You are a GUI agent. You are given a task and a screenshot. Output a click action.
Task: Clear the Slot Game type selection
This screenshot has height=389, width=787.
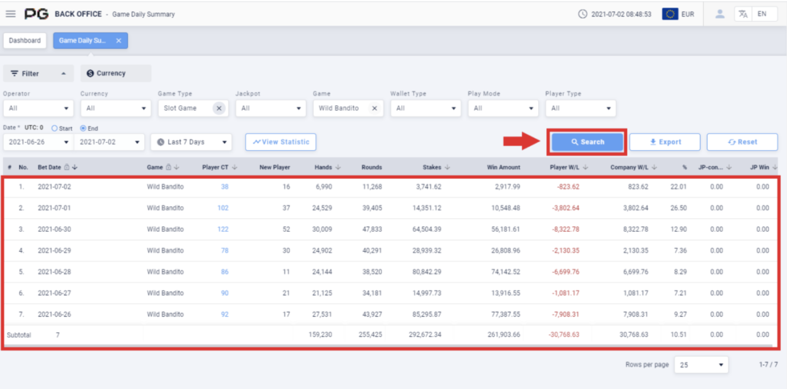(x=219, y=108)
